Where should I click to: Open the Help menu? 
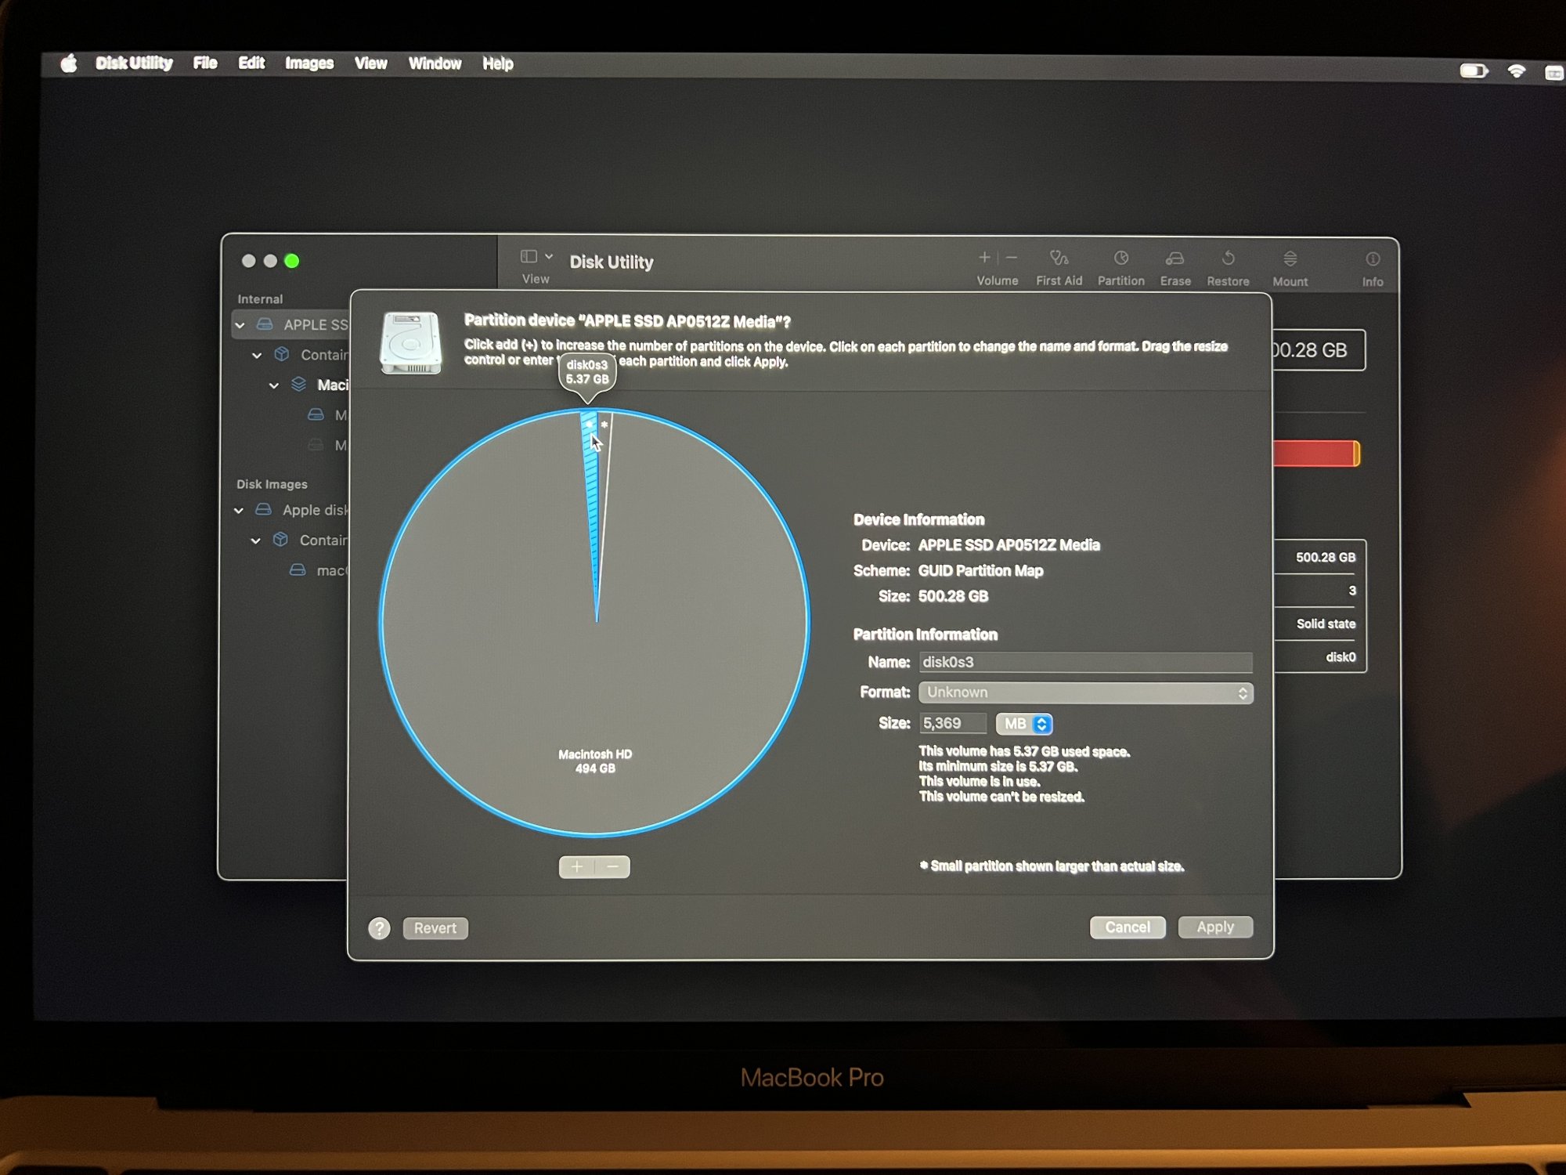[x=498, y=63]
